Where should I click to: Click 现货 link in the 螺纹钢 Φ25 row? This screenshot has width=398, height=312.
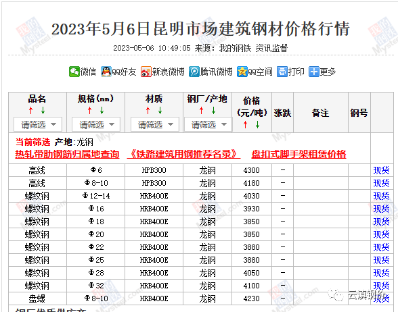tap(381, 260)
